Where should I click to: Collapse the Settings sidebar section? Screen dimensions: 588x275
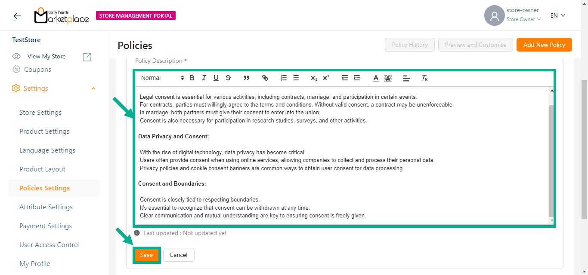pos(93,89)
